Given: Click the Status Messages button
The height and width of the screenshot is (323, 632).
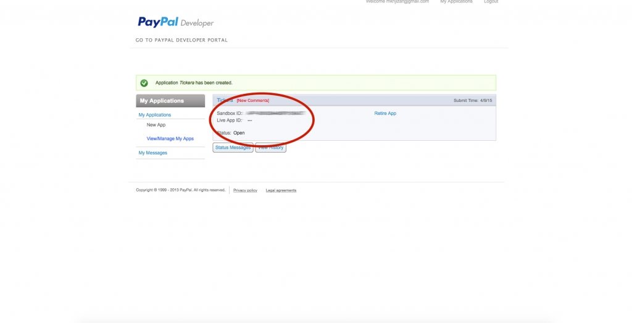Looking at the screenshot, I should click(233, 148).
